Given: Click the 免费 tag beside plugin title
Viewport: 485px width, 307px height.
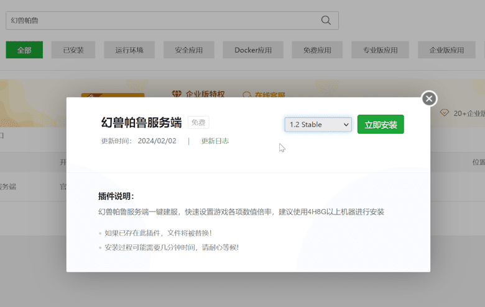Looking at the screenshot, I should [x=198, y=123].
